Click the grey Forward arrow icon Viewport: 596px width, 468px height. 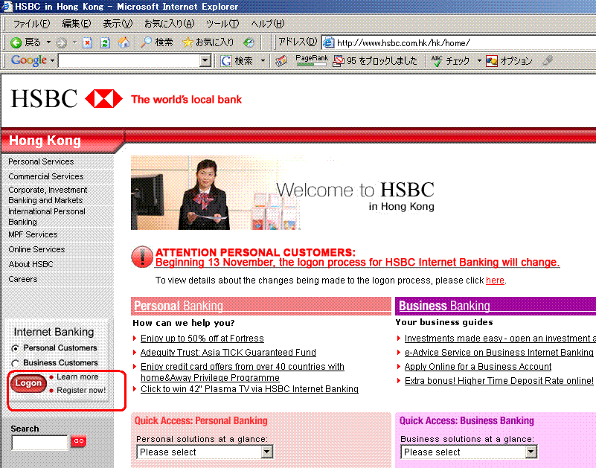pos(61,42)
